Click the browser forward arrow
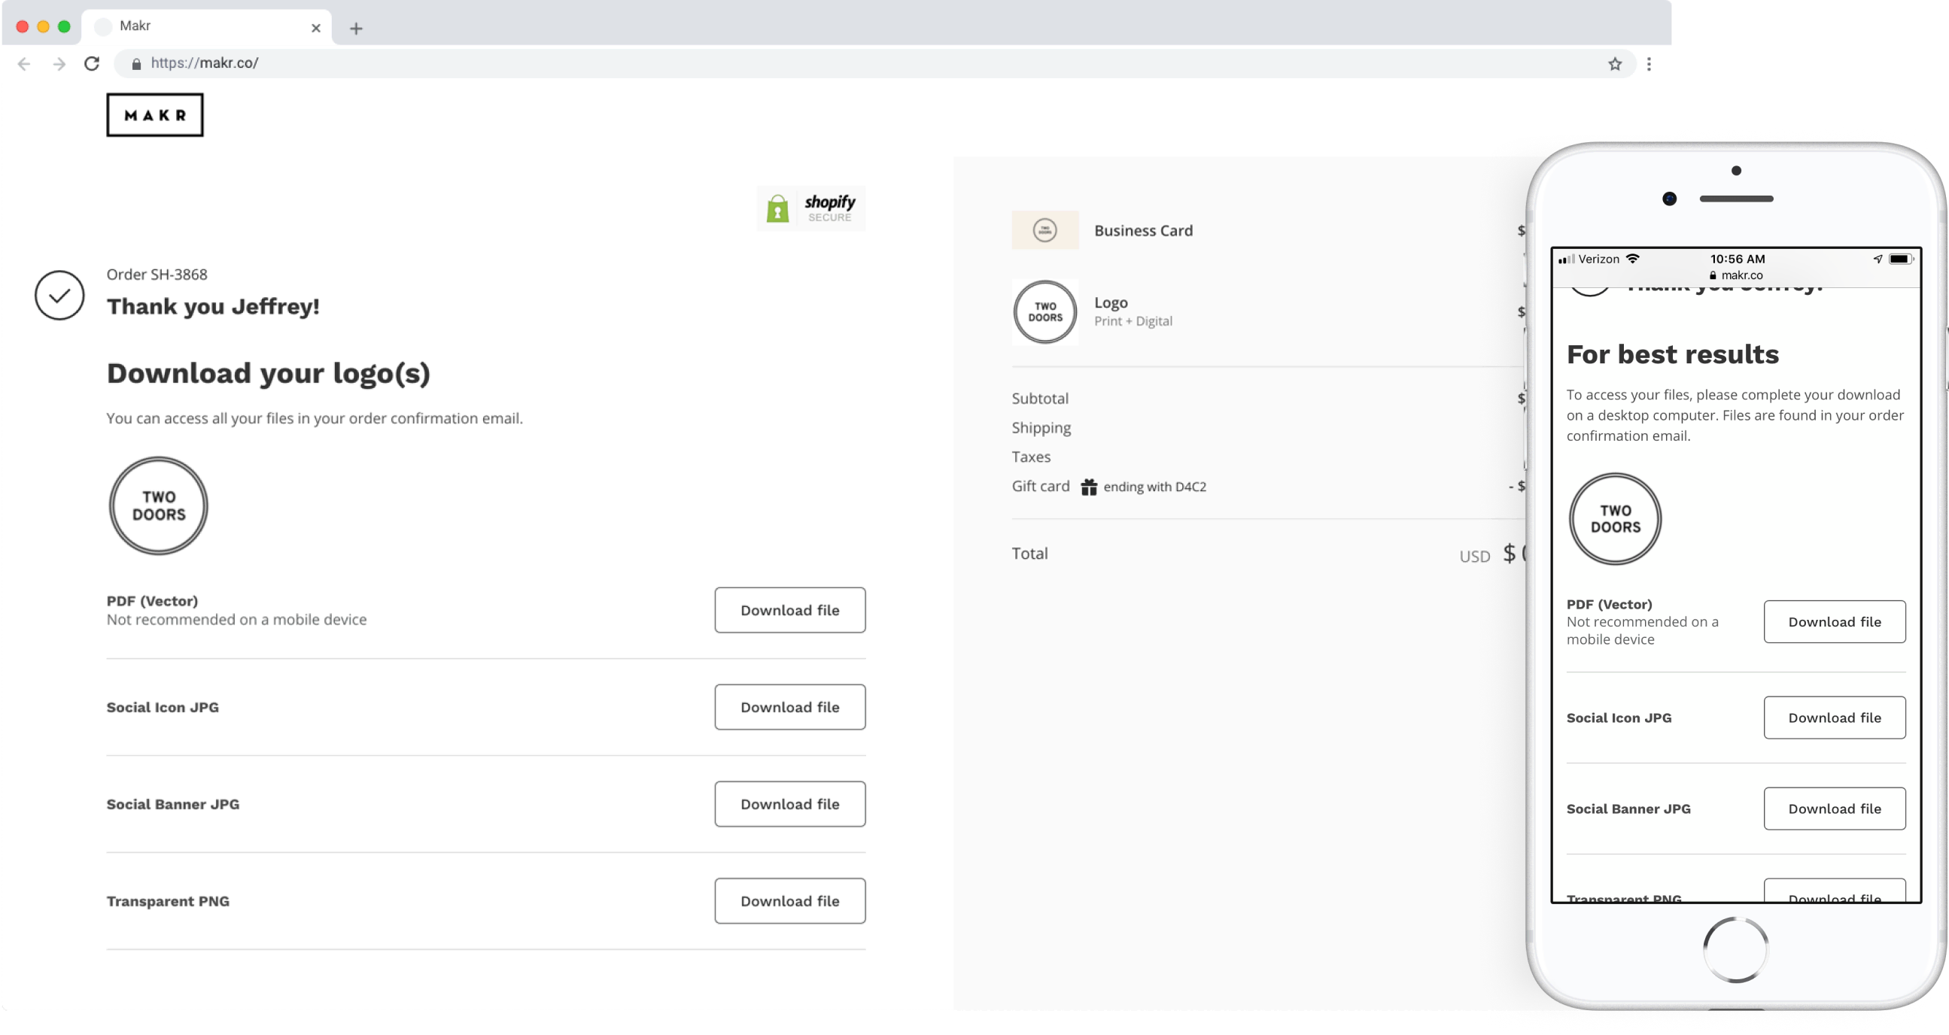 59,63
